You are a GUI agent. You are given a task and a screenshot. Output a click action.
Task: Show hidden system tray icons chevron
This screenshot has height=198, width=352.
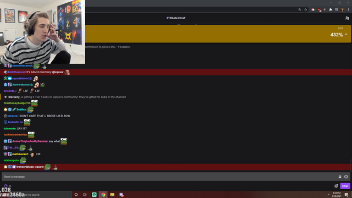[328, 195]
